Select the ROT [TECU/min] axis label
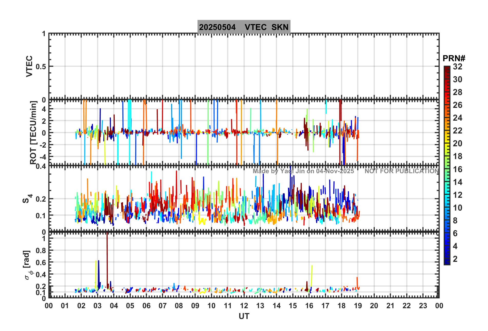 coord(33,132)
